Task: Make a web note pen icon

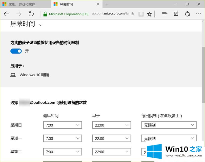Action: [176, 14]
